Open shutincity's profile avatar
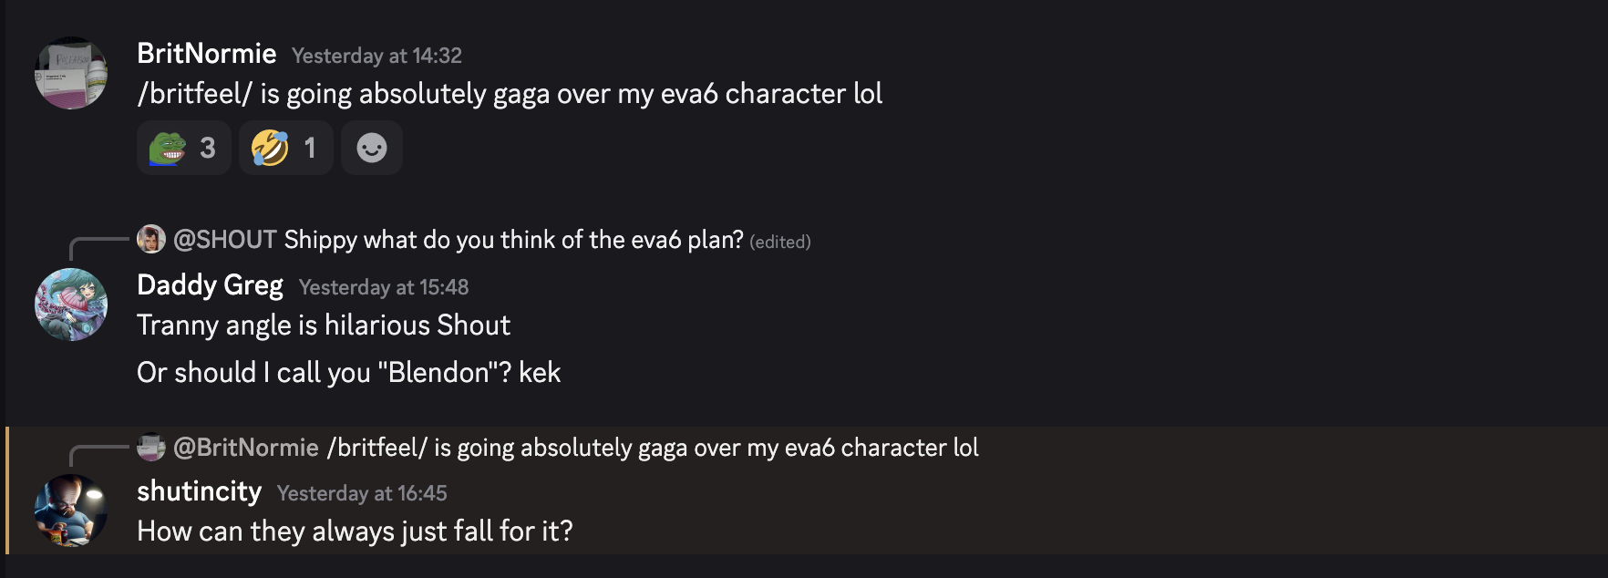 [71, 511]
